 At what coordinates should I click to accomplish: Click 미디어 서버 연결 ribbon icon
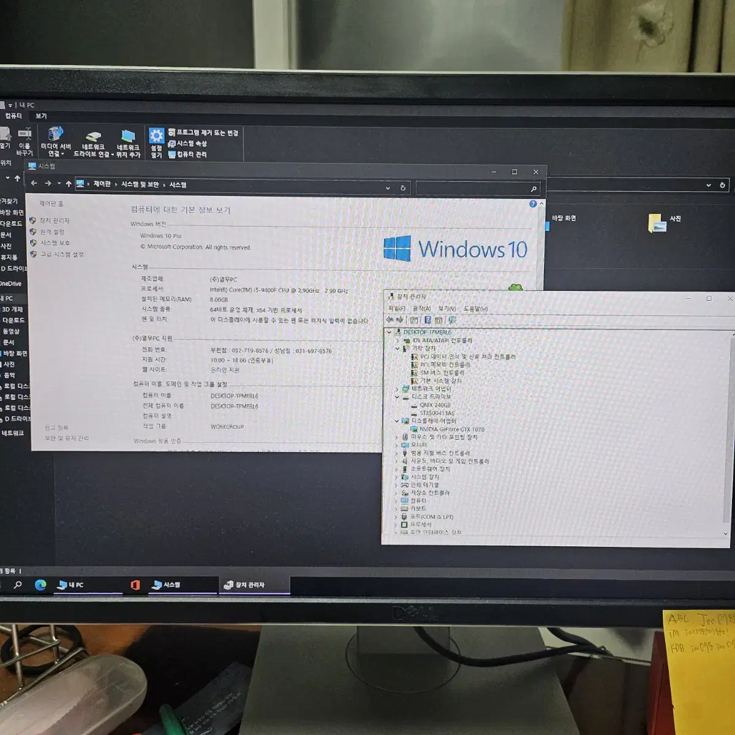(56, 141)
